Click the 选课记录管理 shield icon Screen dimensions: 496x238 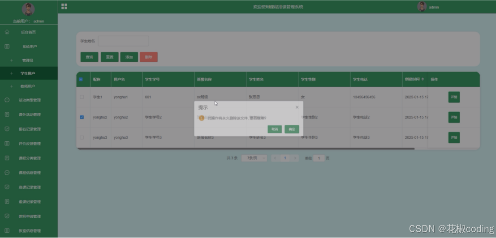pyautogui.click(x=7, y=187)
